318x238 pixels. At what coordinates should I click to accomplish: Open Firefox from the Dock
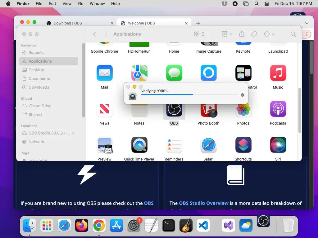[82, 225]
